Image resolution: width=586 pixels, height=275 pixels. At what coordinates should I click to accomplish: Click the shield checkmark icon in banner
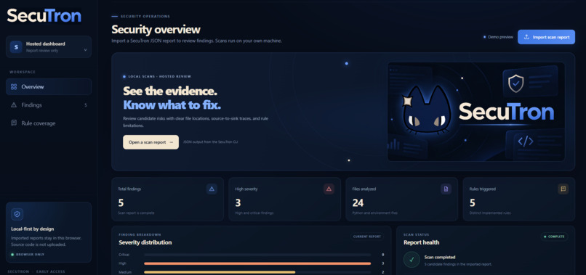(x=515, y=83)
